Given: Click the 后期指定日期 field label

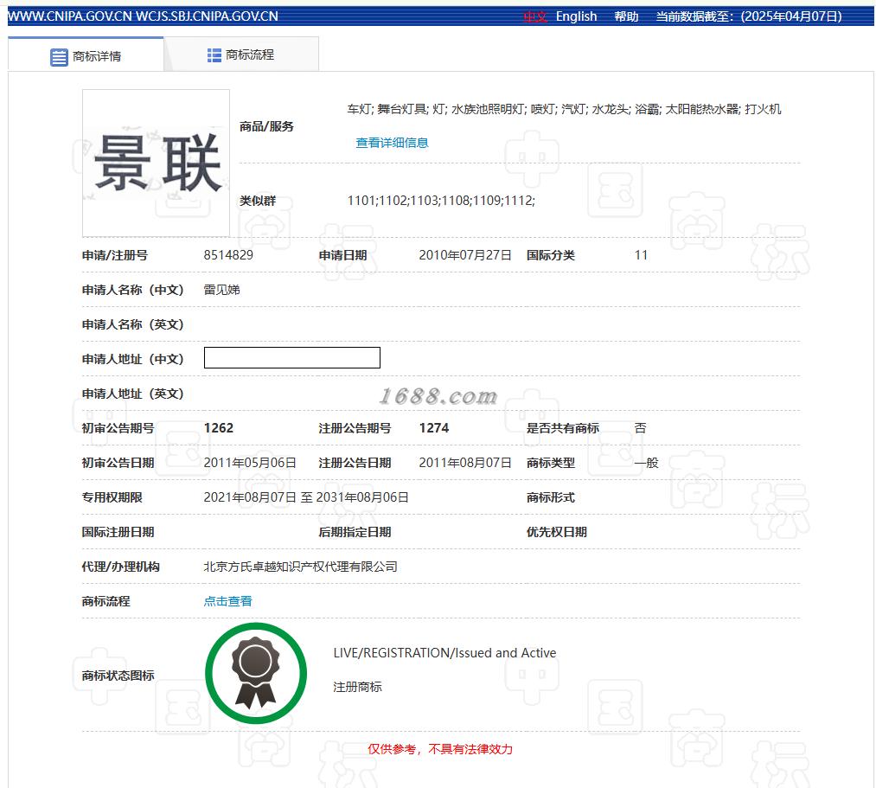Looking at the screenshot, I should click(x=355, y=532).
